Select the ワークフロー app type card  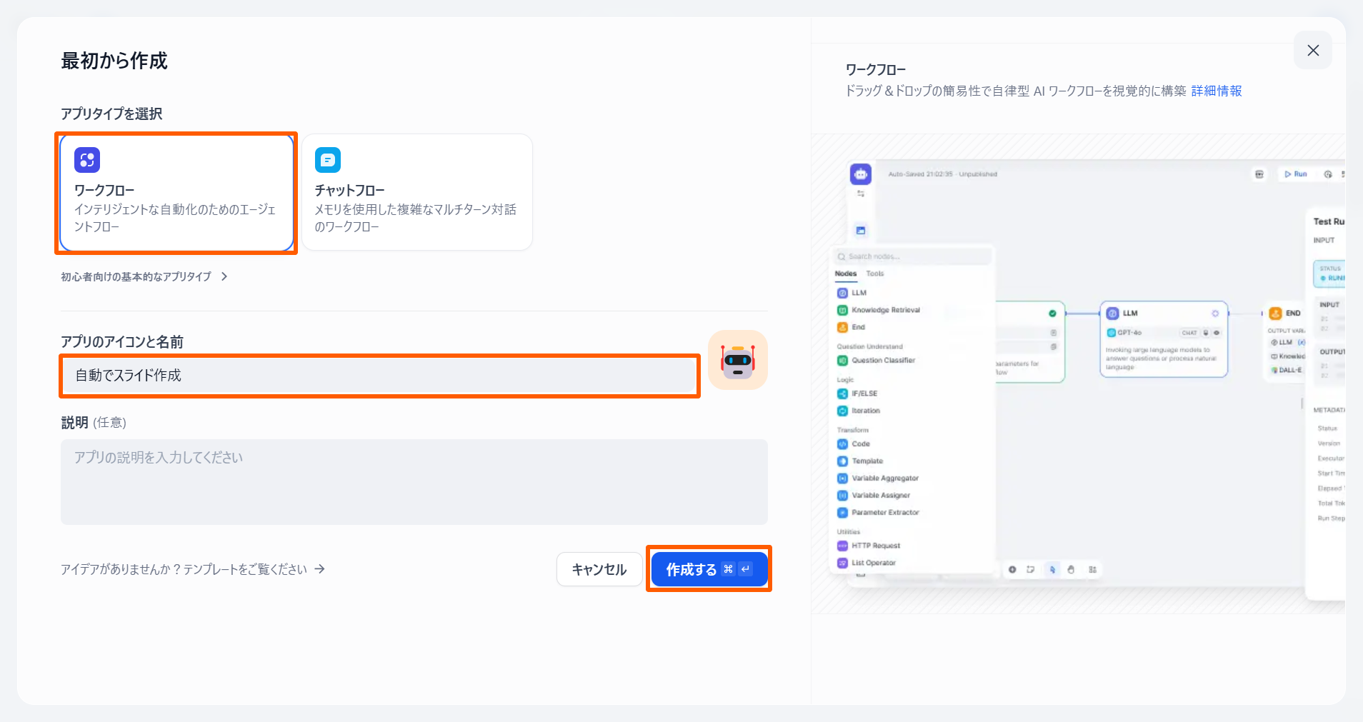pos(176,193)
